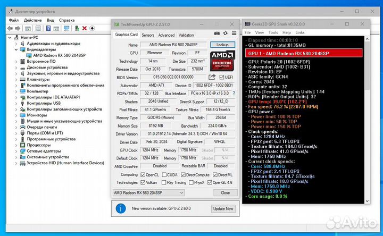Select the Home-PC root node in Device Manager
Image resolution: width=383 pixels, height=236 pixels.
click(29, 37)
